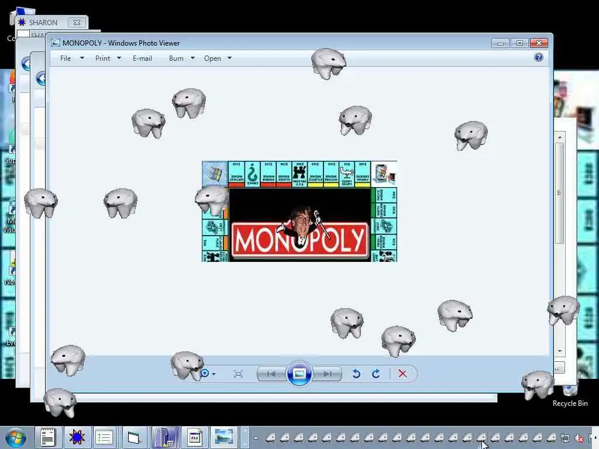Start the slide show with the center button
The image size is (599, 449).
coord(299,374)
